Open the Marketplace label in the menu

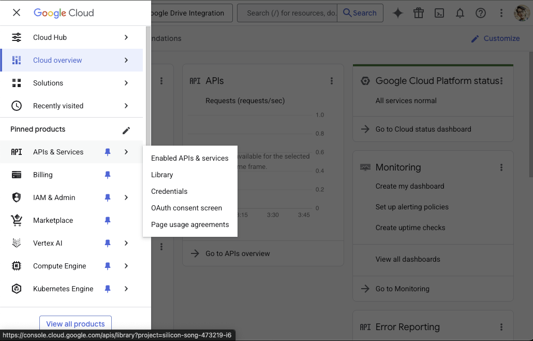(x=53, y=221)
